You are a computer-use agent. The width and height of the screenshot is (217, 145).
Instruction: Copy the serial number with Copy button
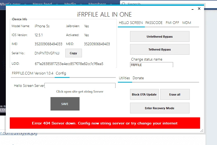pyautogui.click(x=73, y=53)
